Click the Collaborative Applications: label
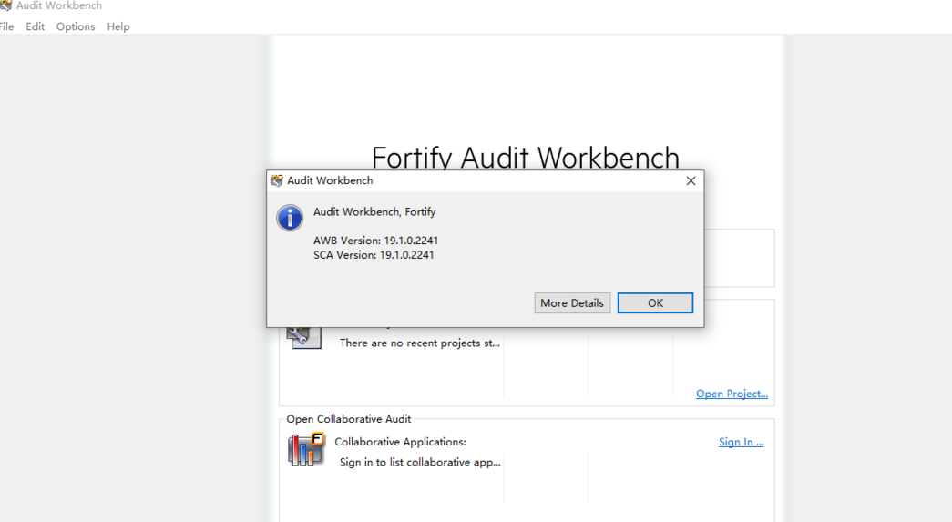The width and height of the screenshot is (952, 522). (400, 442)
